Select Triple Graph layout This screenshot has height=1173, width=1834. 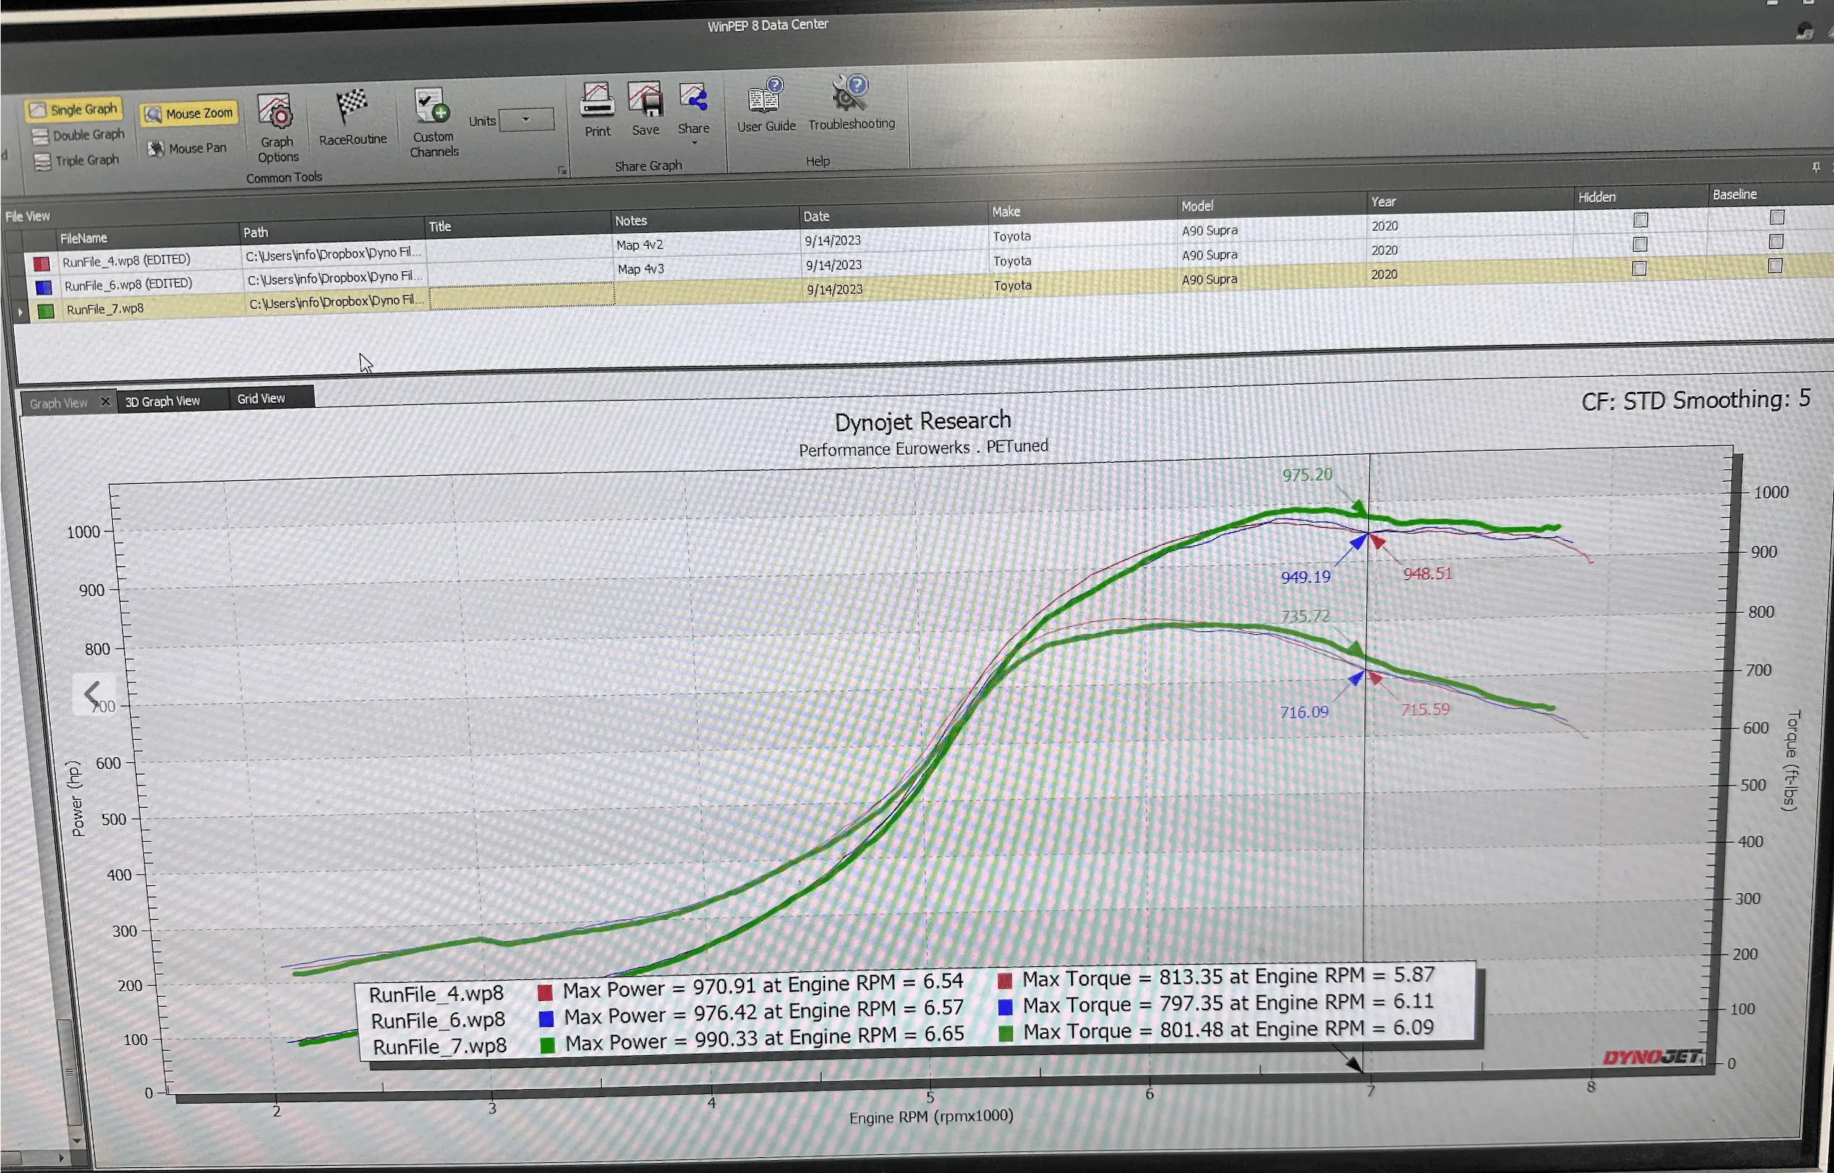pos(76,161)
